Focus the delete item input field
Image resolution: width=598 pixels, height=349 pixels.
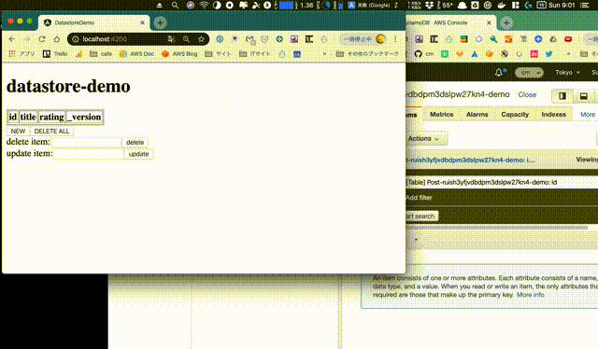86,142
